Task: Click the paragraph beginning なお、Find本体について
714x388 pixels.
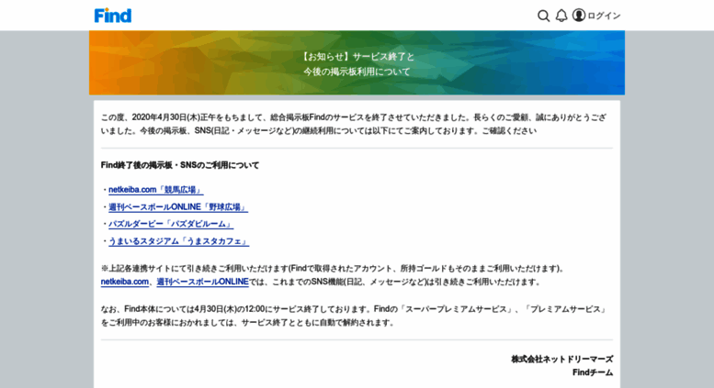Action: [354, 316]
